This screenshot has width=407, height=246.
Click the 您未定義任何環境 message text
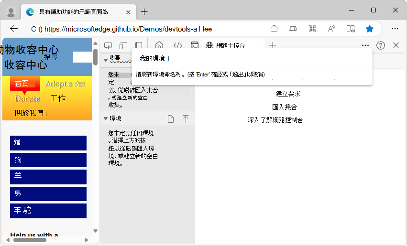[133, 148]
